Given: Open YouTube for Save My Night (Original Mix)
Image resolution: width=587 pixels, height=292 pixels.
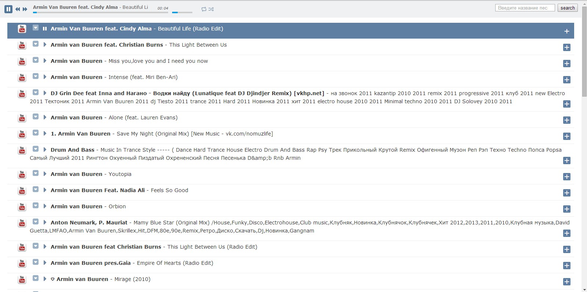Looking at the screenshot, I should [22, 134].
